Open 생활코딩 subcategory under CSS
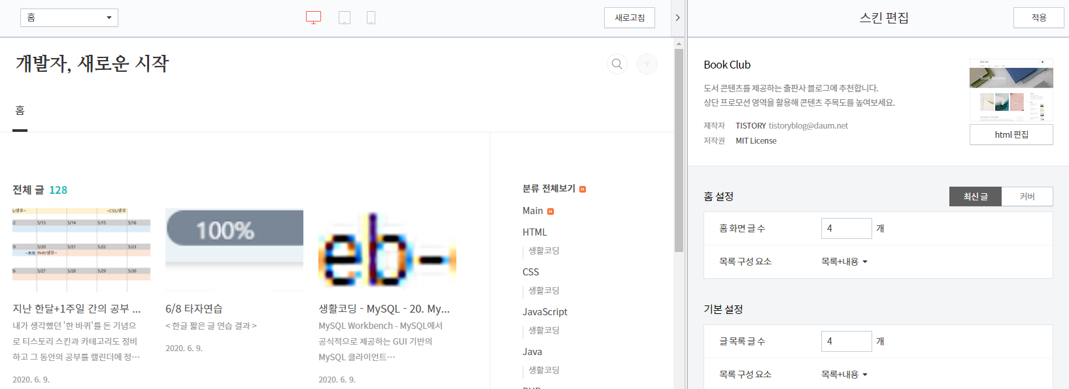This screenshot has width=1069, height=389. coord(544,290)
